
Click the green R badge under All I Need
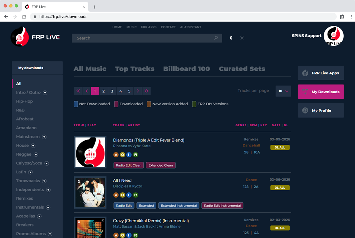(x=135, y=195)
